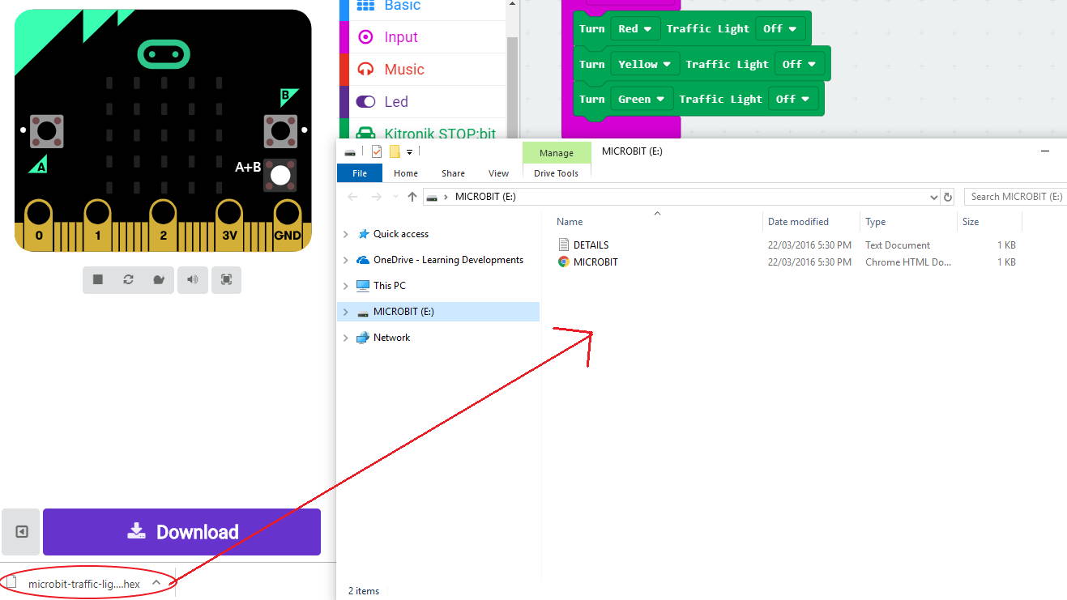Go up one folder level
This screenshot has height=600, width=1067.
coord(412,197)
